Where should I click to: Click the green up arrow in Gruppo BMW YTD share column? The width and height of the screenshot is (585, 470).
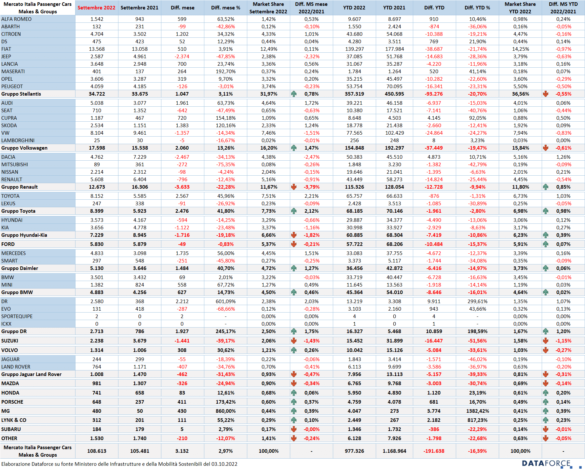tap(546, 292)
